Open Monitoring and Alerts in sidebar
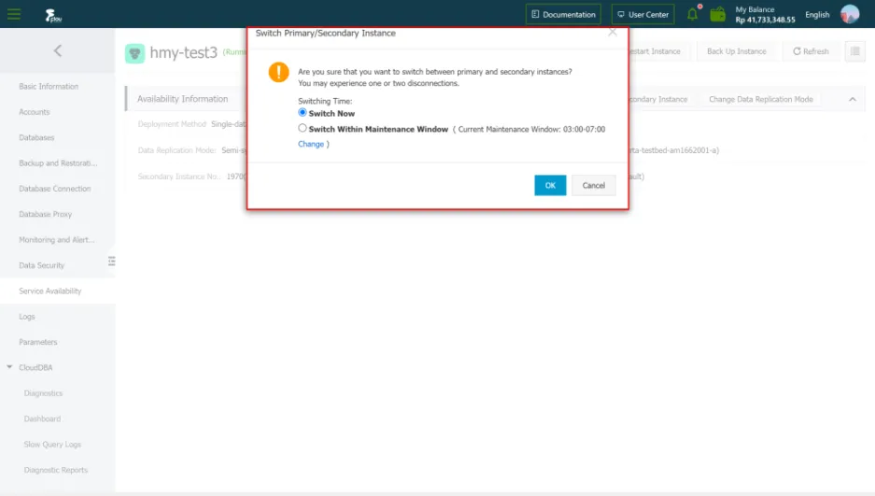Image resolution: width=875 pixels, height=496 pixels. coord(57,240)
